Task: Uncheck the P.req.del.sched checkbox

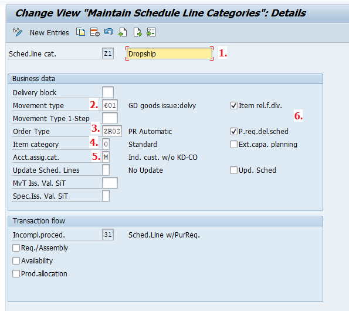Action: [x=233, y=131]
